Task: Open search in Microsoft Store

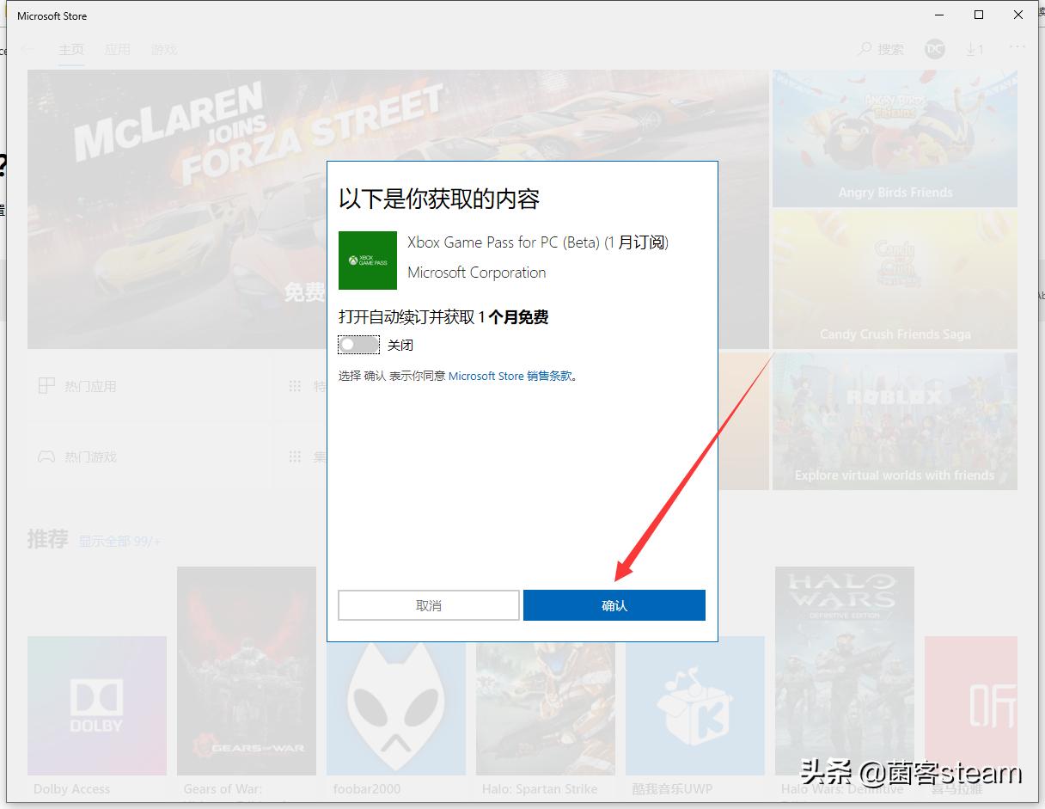Action: click(880, 49)
